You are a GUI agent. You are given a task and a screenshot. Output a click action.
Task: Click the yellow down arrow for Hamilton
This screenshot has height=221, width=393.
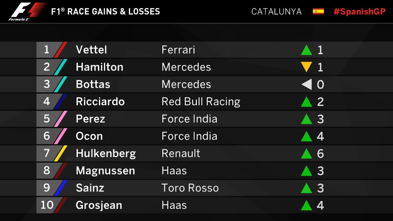coord(306,67)
